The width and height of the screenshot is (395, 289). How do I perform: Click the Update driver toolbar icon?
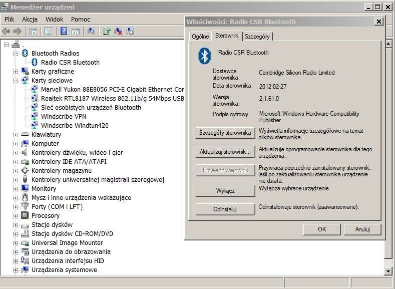pos(107,31)
